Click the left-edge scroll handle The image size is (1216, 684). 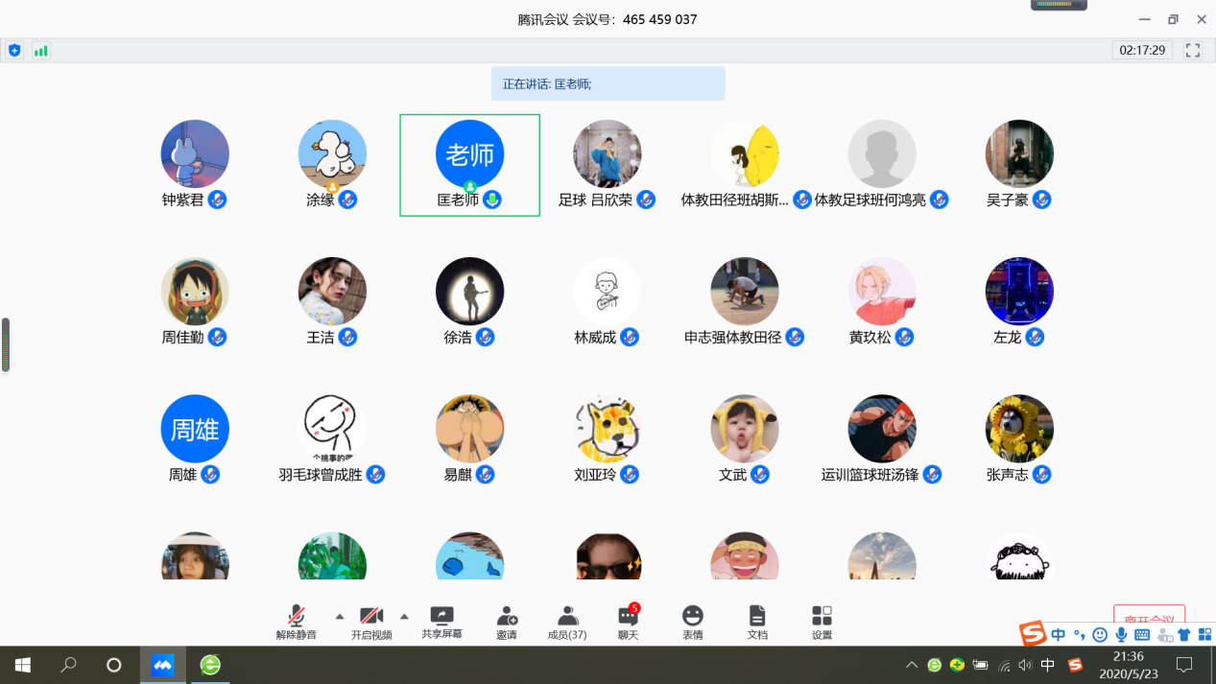click(x=6, y=344)
